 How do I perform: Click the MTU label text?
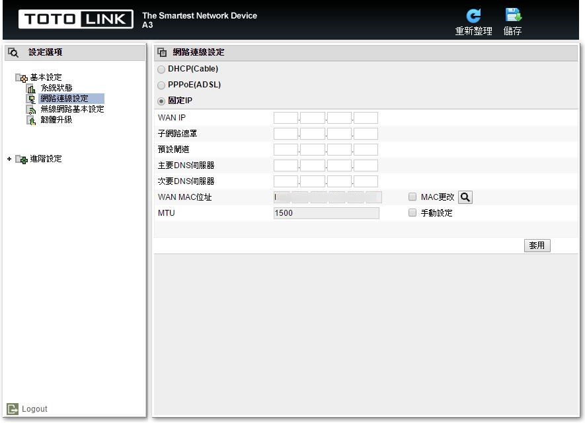click(x=167, y=213)
